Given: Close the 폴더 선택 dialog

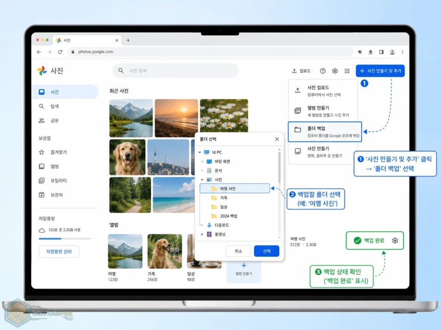Looking at the screenshot, I should coord(277,139).
